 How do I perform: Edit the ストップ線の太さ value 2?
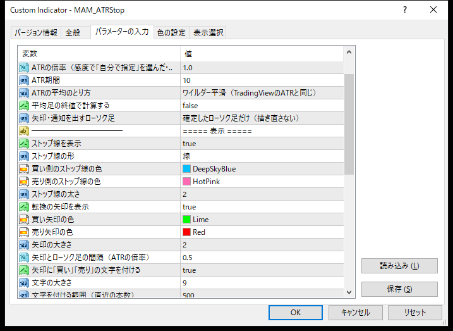point(262,194)
